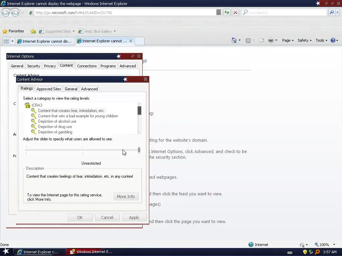Expand the Suggested Sites dropdown
The image size is (342, 256).
[x=73, y=31]
